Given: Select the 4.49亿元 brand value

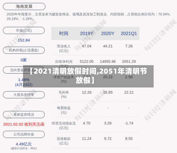Looking at the screenshot, I should click(x=24, y=144).
